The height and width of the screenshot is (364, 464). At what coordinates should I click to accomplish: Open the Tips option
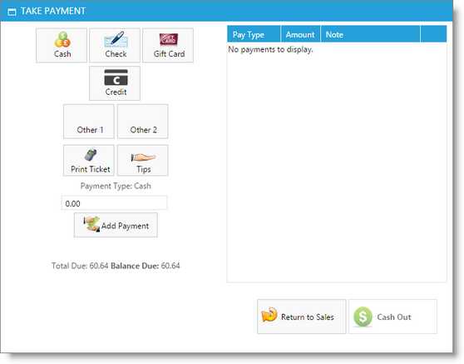143,161
